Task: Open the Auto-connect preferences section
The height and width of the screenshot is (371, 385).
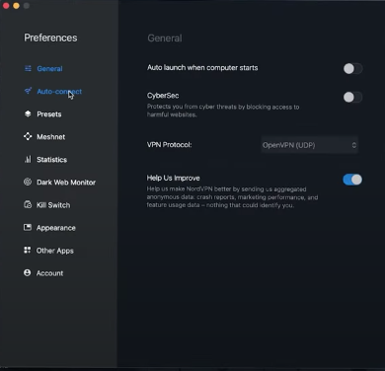Action: tap(59, 92)
